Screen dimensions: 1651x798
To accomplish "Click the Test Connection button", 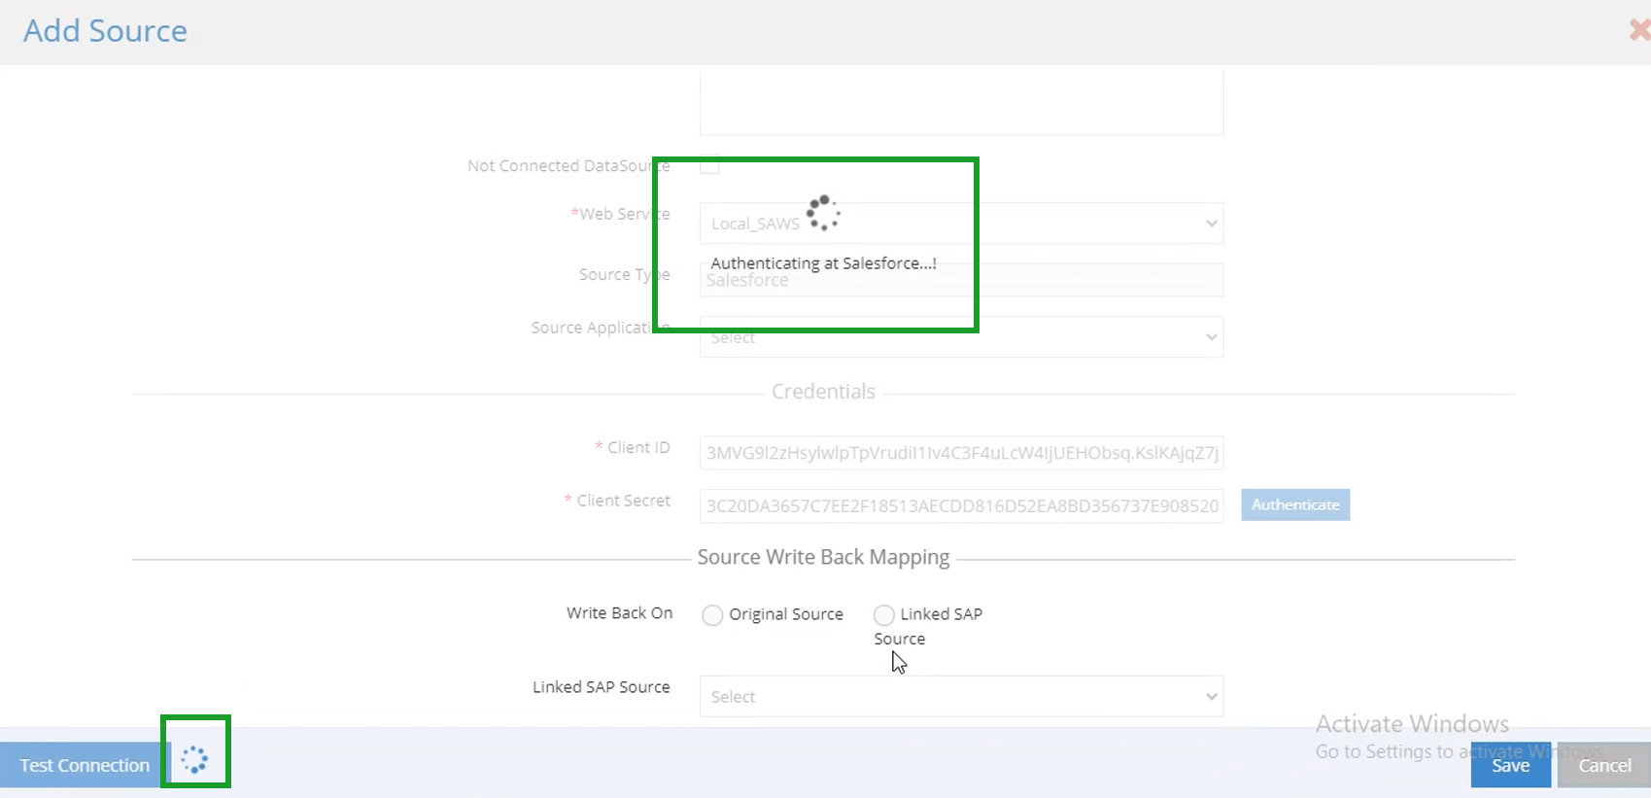I will point(85,765).
